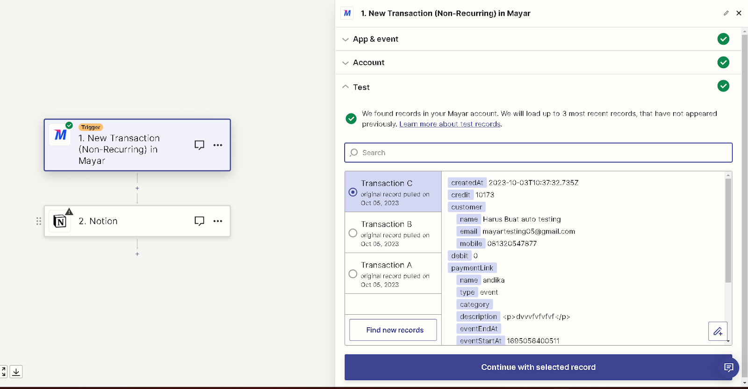Rename step using pencil icon in header
Image resolution: width=748 pixels, height=389 pixels.
coord(726,13)
